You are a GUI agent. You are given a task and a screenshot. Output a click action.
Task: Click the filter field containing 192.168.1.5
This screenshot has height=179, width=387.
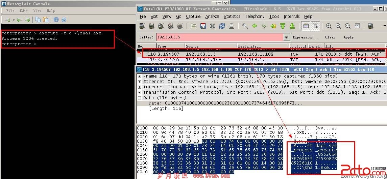pyautogui.click(x=220, y=37)
